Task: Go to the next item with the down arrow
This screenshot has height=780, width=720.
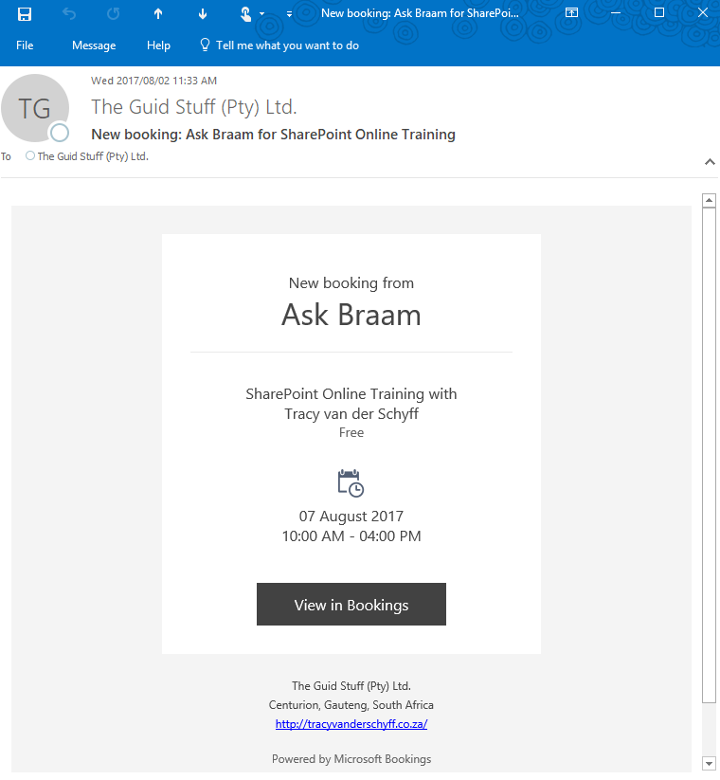Action: (x=203, y=13)
